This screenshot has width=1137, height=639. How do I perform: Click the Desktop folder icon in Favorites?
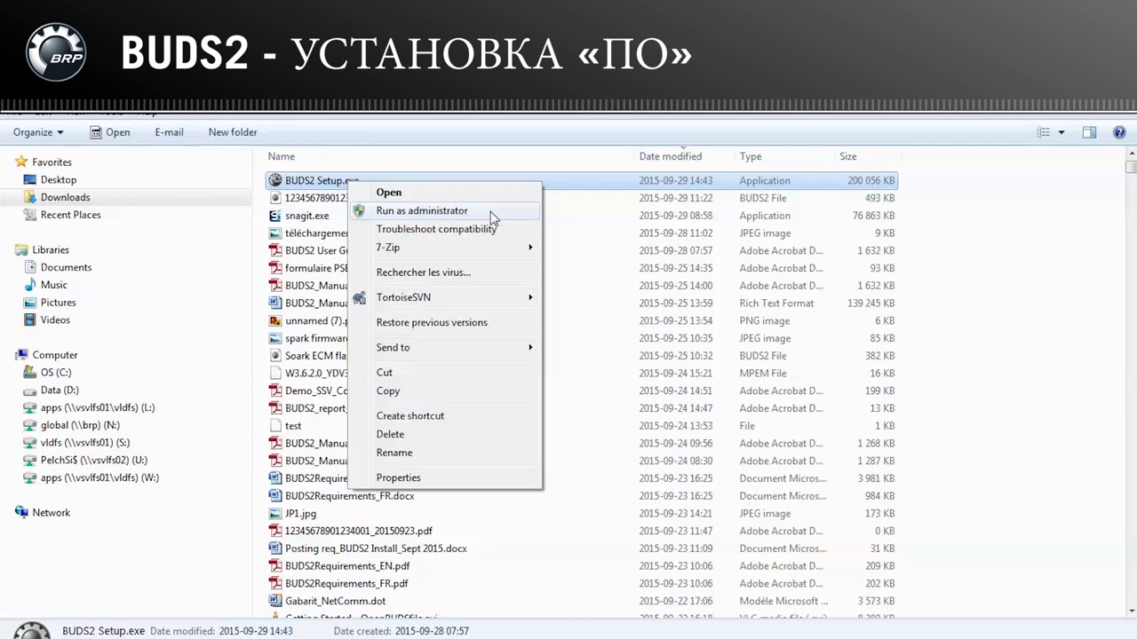pyautogui.click(x=30, y=179)
